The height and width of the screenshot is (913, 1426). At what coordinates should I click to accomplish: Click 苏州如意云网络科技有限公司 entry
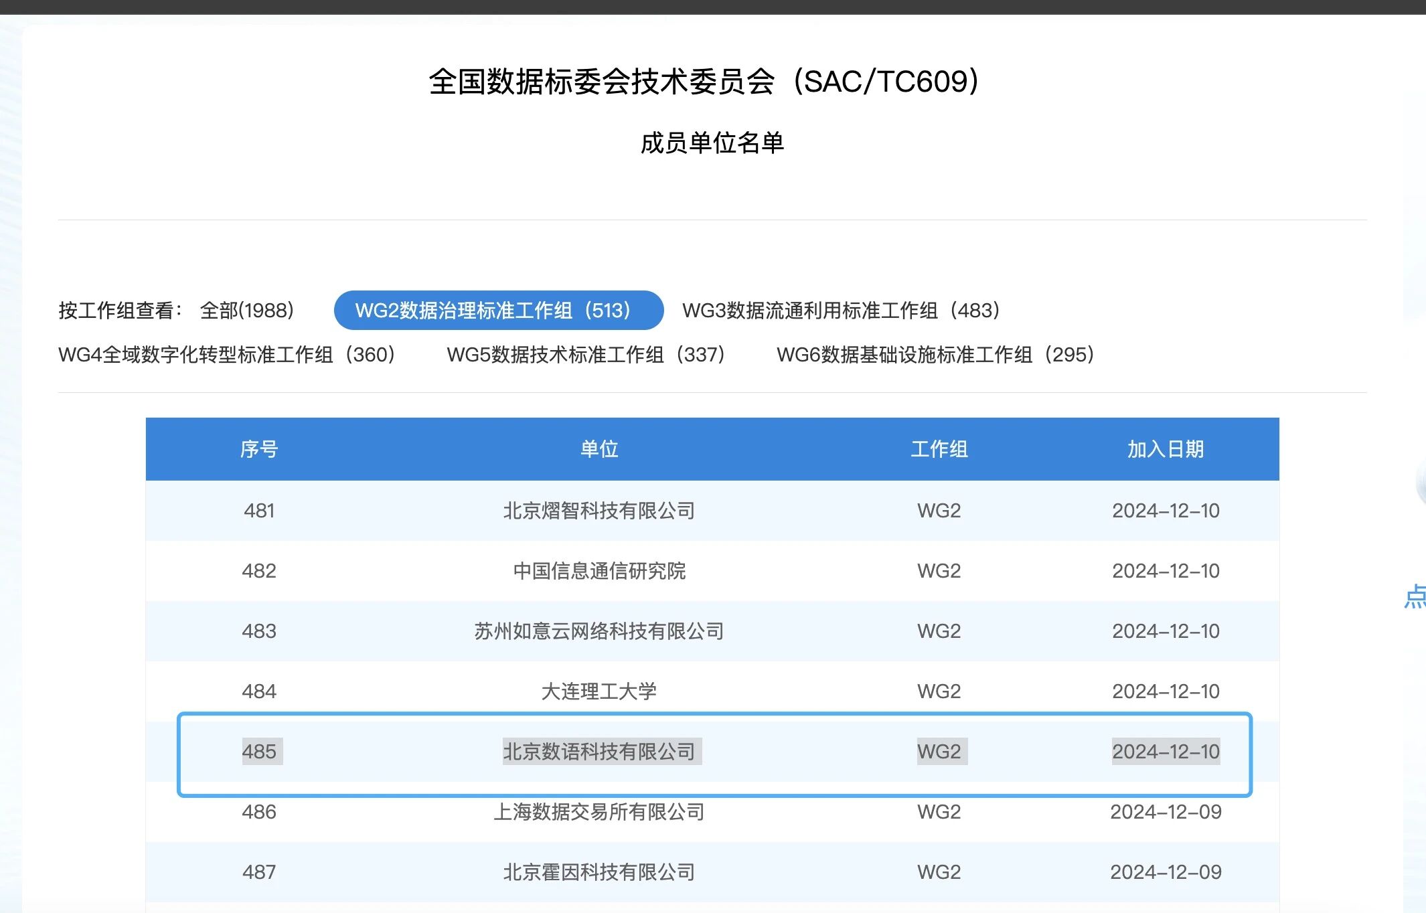click(599, 631)
